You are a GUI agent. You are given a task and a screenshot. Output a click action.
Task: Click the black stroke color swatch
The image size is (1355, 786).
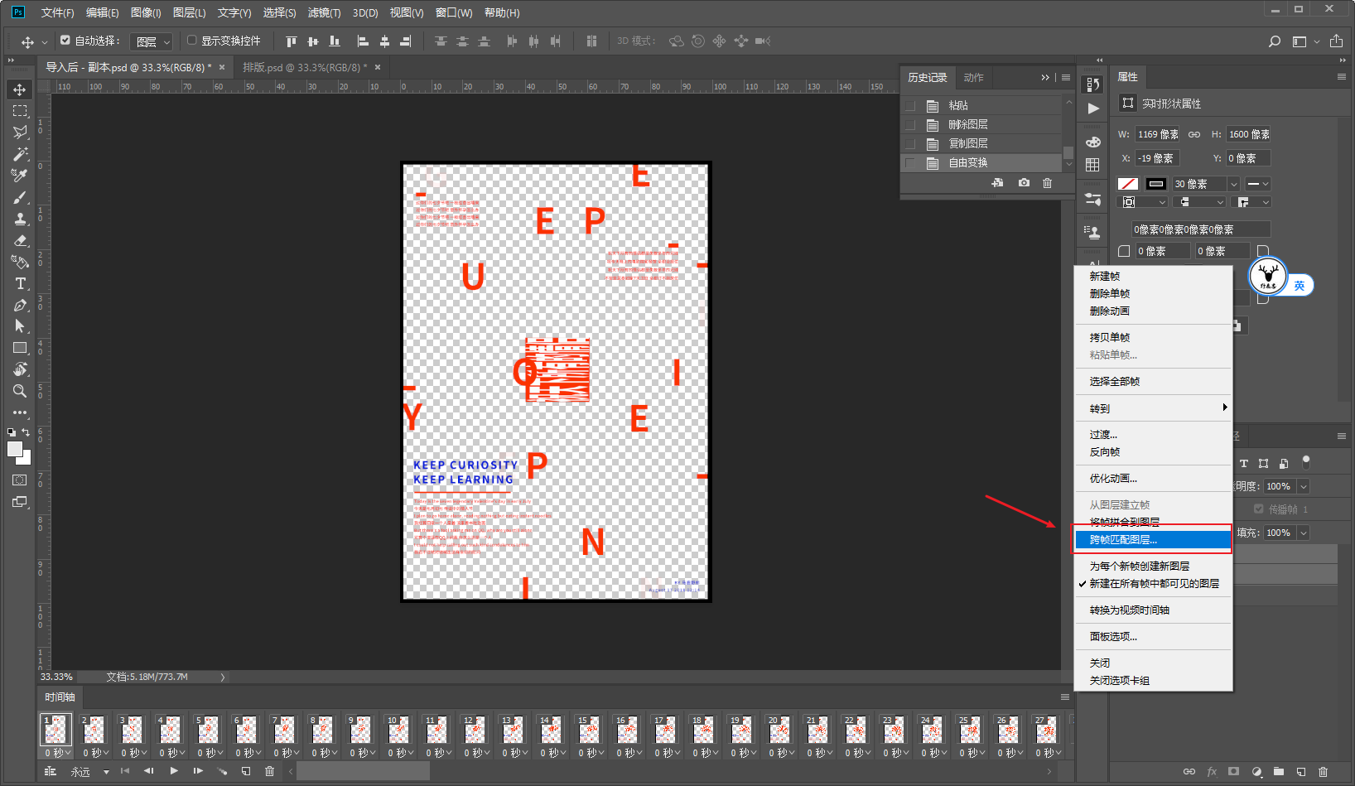[x=1156, y=184]
